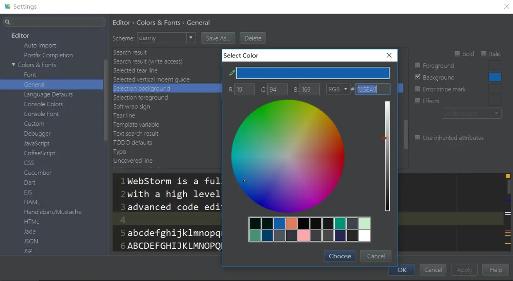Screen dimensions: 513x281
Task: Open Debugger color settings
Action: [x=37, y=134]
